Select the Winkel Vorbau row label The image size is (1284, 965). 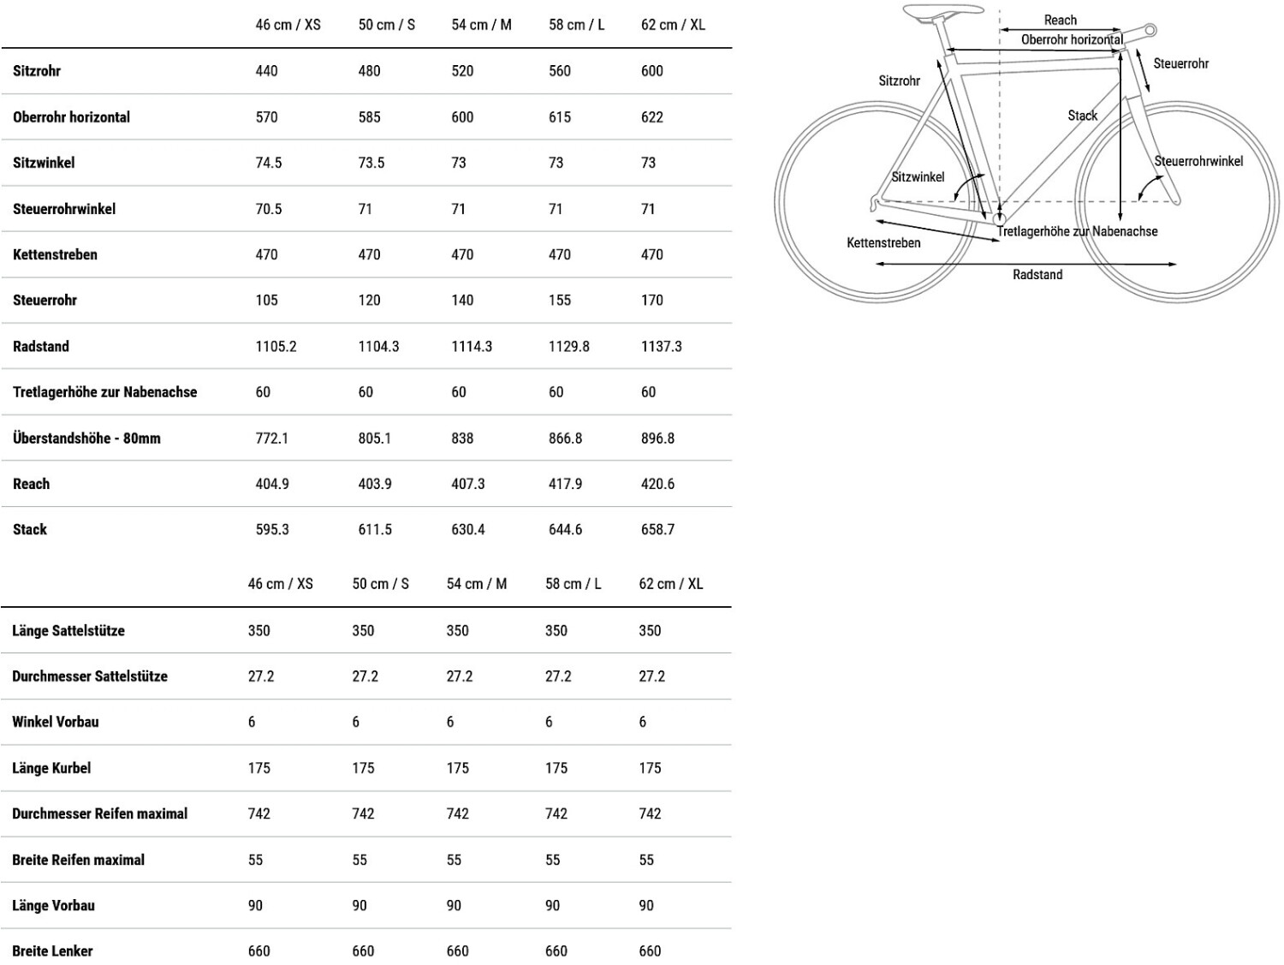[x=56, y=722]
